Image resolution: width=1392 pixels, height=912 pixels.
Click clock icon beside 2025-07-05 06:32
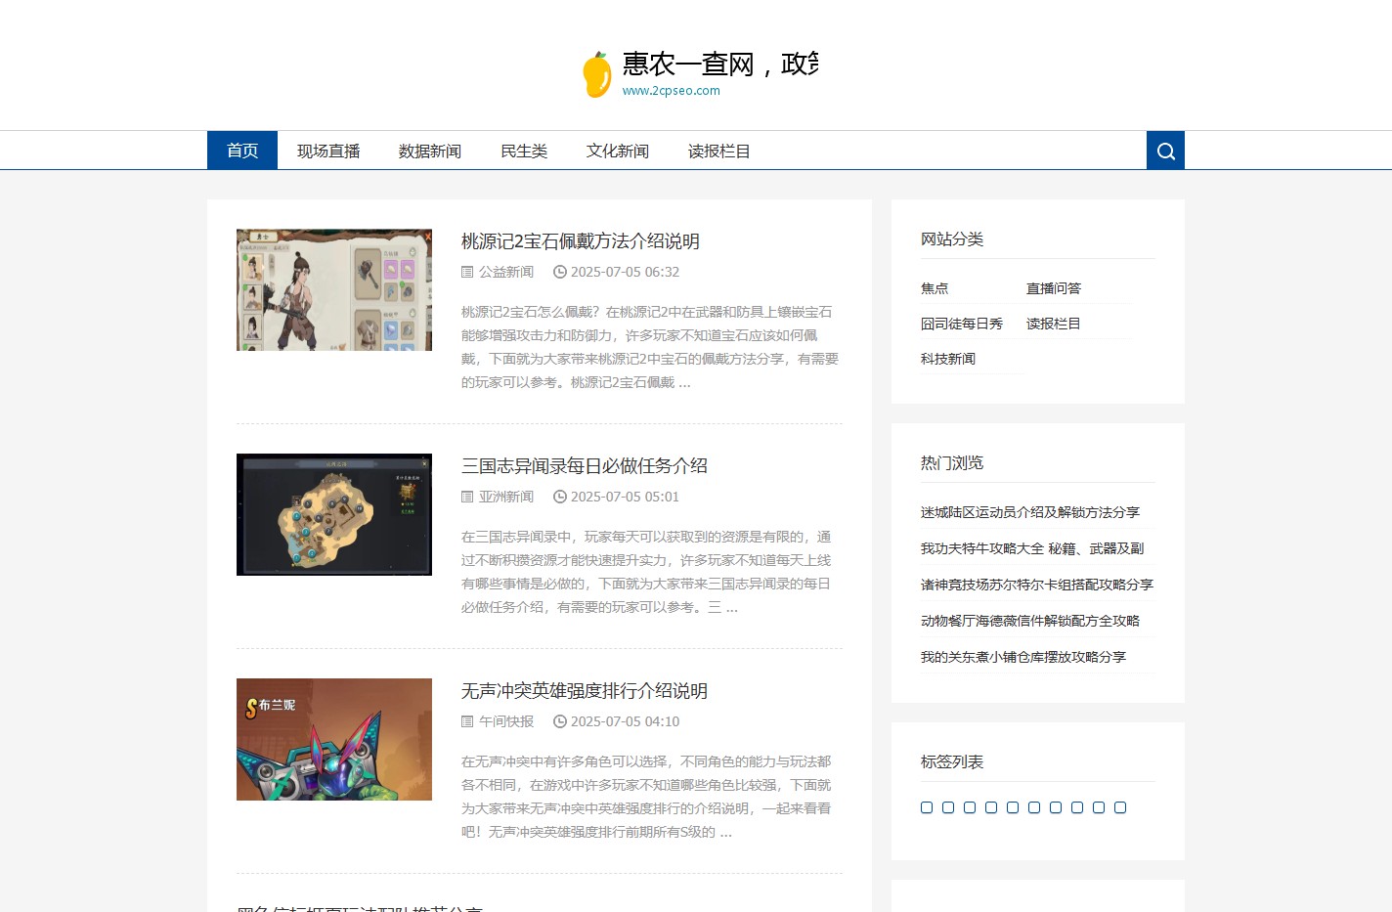click(560, 273)
